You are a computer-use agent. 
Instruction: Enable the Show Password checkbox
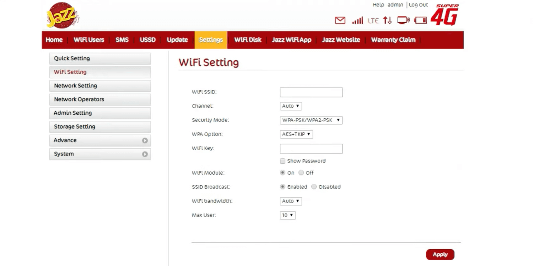point(282,161)
